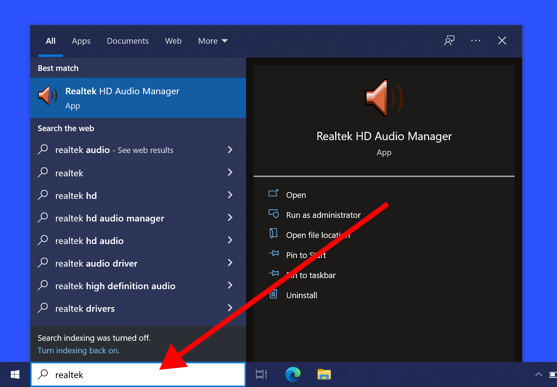
Task: Open the More filter dropdown
Action: 213,41
